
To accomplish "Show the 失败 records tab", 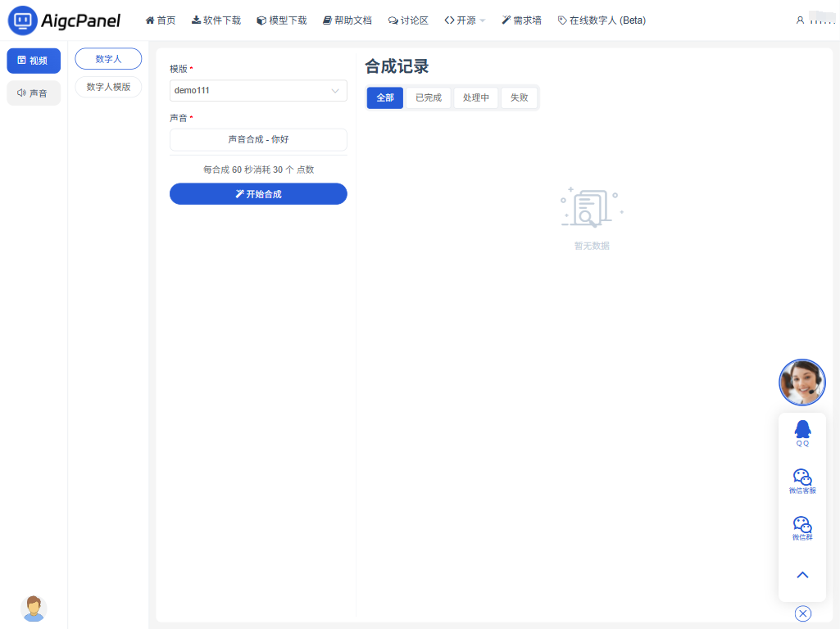I will click(519, 97).
